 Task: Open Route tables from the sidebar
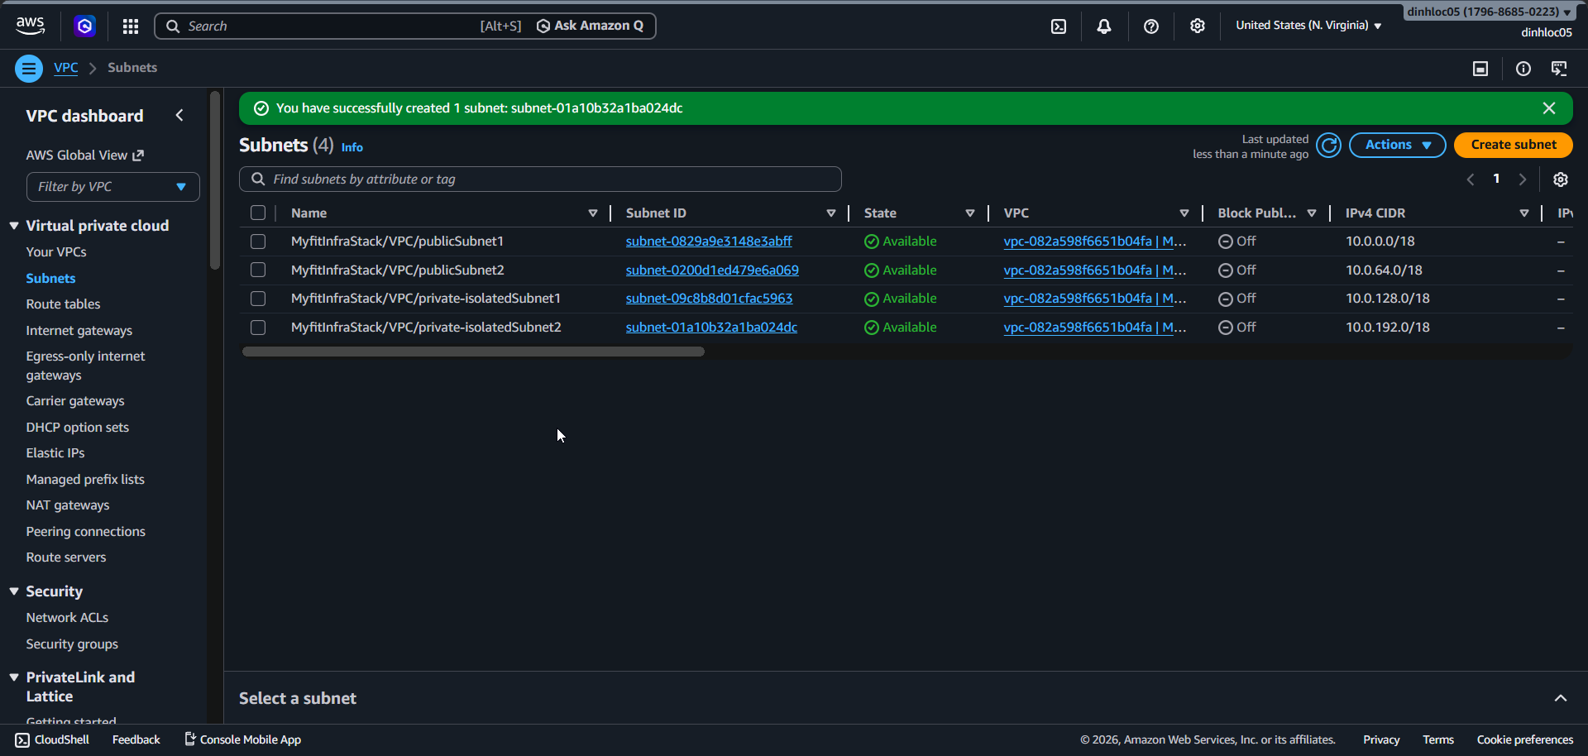pyautogui.click(x=63, y=304)
